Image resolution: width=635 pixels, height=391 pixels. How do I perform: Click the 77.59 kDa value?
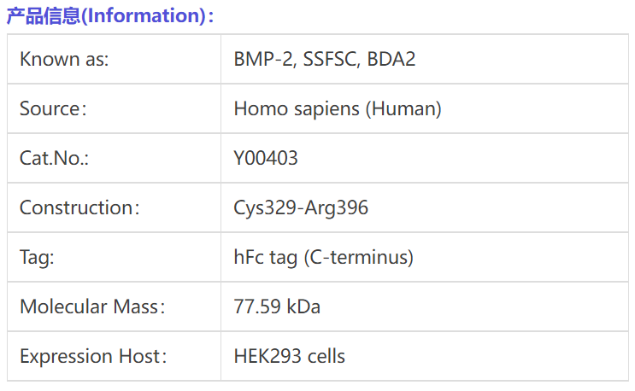pos(277,306)
